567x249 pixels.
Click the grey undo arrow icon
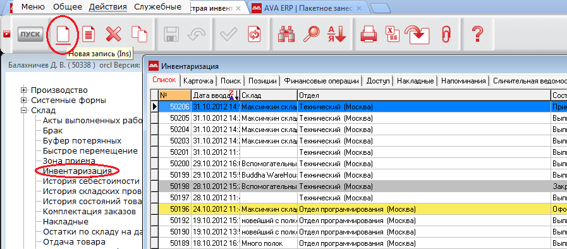tap(197, 34)
